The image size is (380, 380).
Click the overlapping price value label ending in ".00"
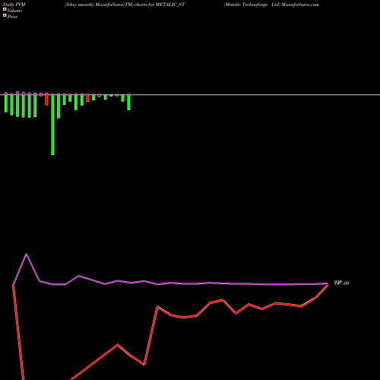[342, 283]
